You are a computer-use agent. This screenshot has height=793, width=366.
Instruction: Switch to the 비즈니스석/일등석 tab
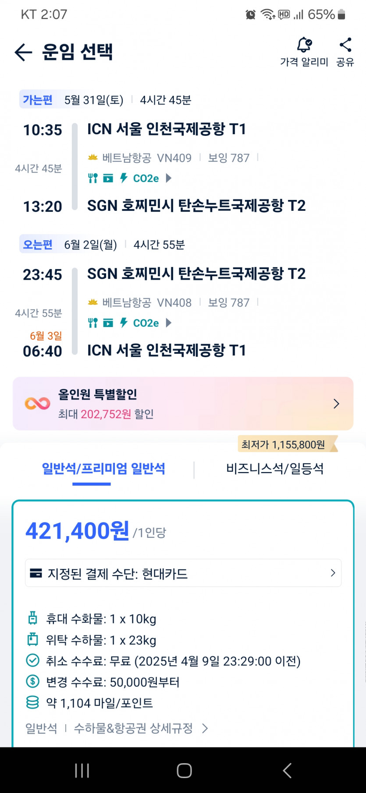[x=275, y=469]
